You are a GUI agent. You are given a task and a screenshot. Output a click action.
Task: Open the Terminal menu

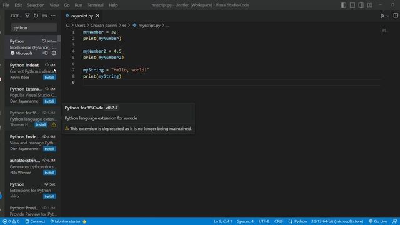click(96, 5)
